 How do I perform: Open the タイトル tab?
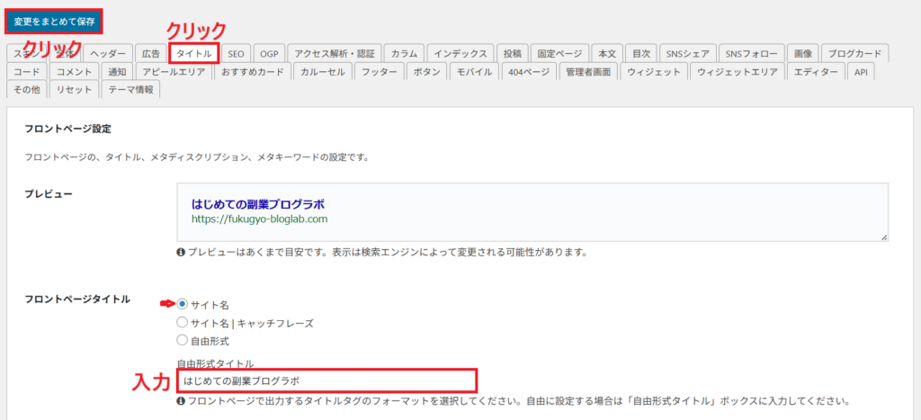194,54
